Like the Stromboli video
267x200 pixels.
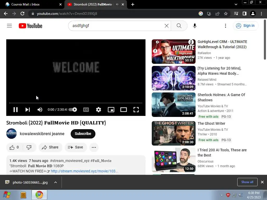click(x=14, y=147)
